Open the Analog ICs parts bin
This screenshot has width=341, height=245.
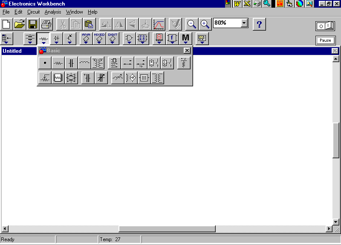[x=86, y=38]
